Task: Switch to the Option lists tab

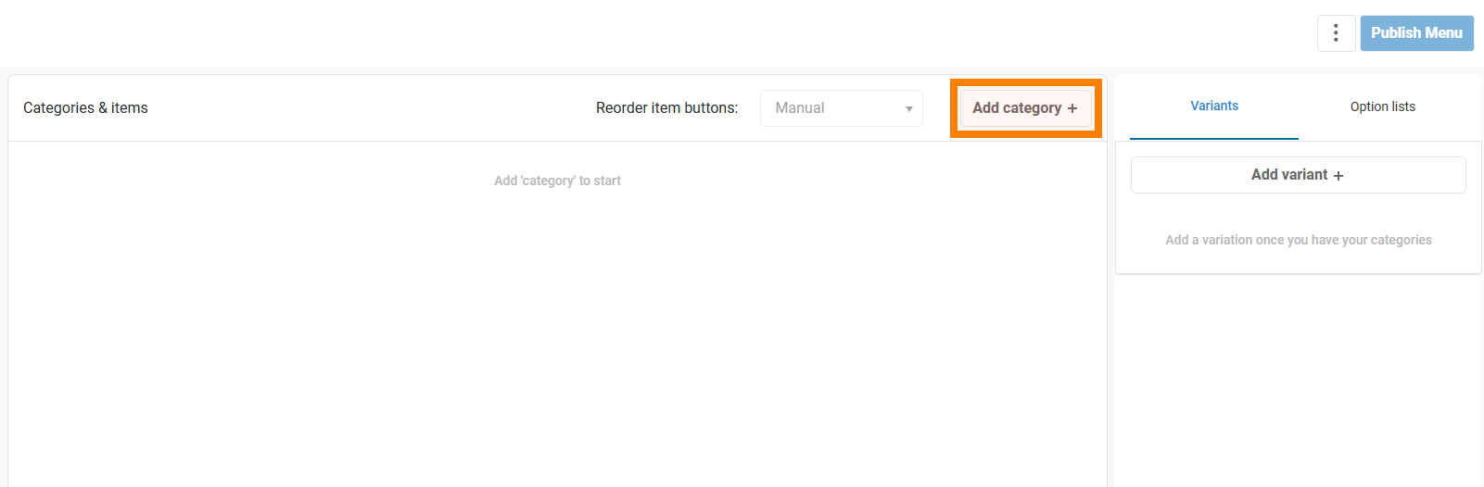Action: click(x=1382, y=106)
